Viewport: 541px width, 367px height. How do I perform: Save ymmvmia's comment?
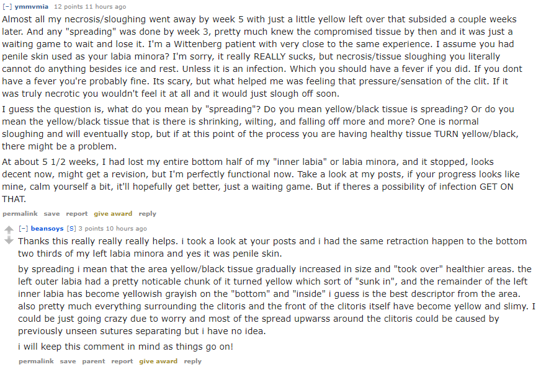(x=51, y=214)
